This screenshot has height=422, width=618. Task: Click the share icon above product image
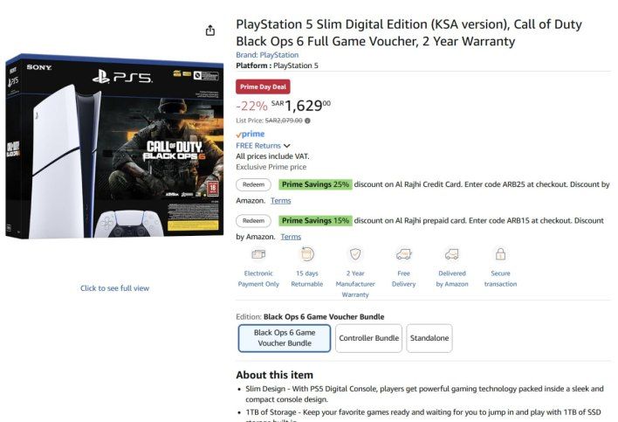[209, 31]
